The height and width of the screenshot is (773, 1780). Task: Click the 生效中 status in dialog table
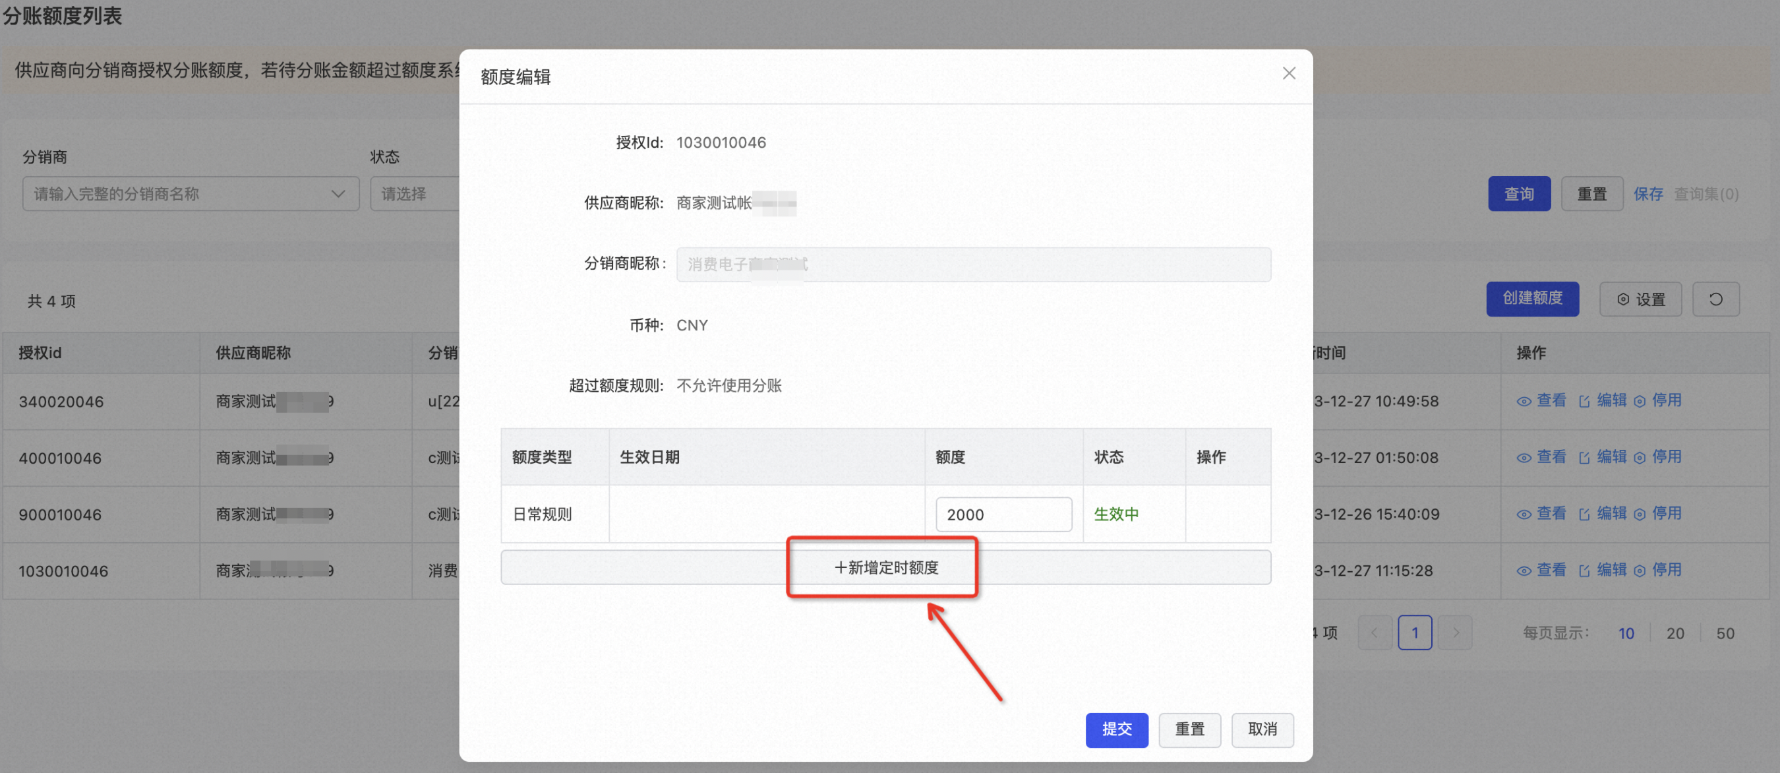(x=1116, y=514)
